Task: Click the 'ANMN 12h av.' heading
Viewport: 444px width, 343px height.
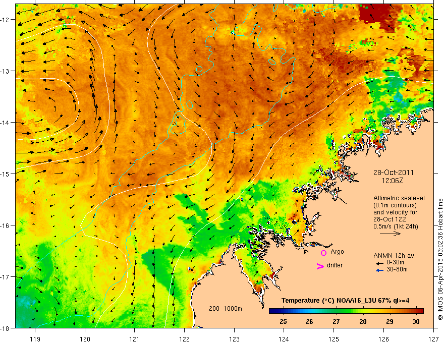Action: pos(395,256)
